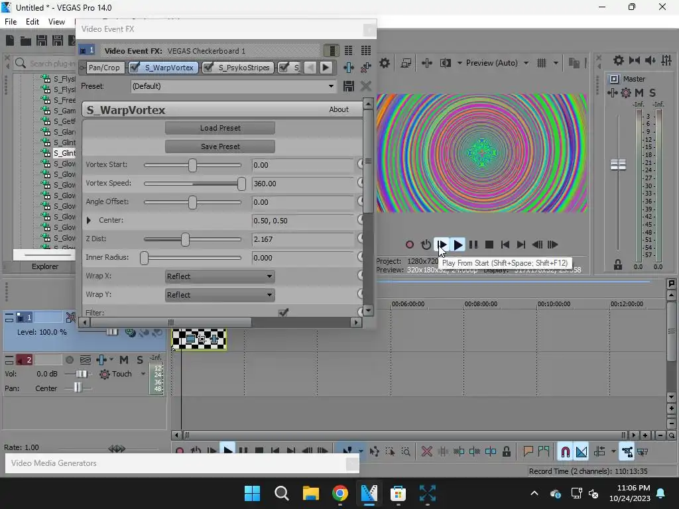Open the View menu
The image size is (679, 509).
click(x=56, y=22)
